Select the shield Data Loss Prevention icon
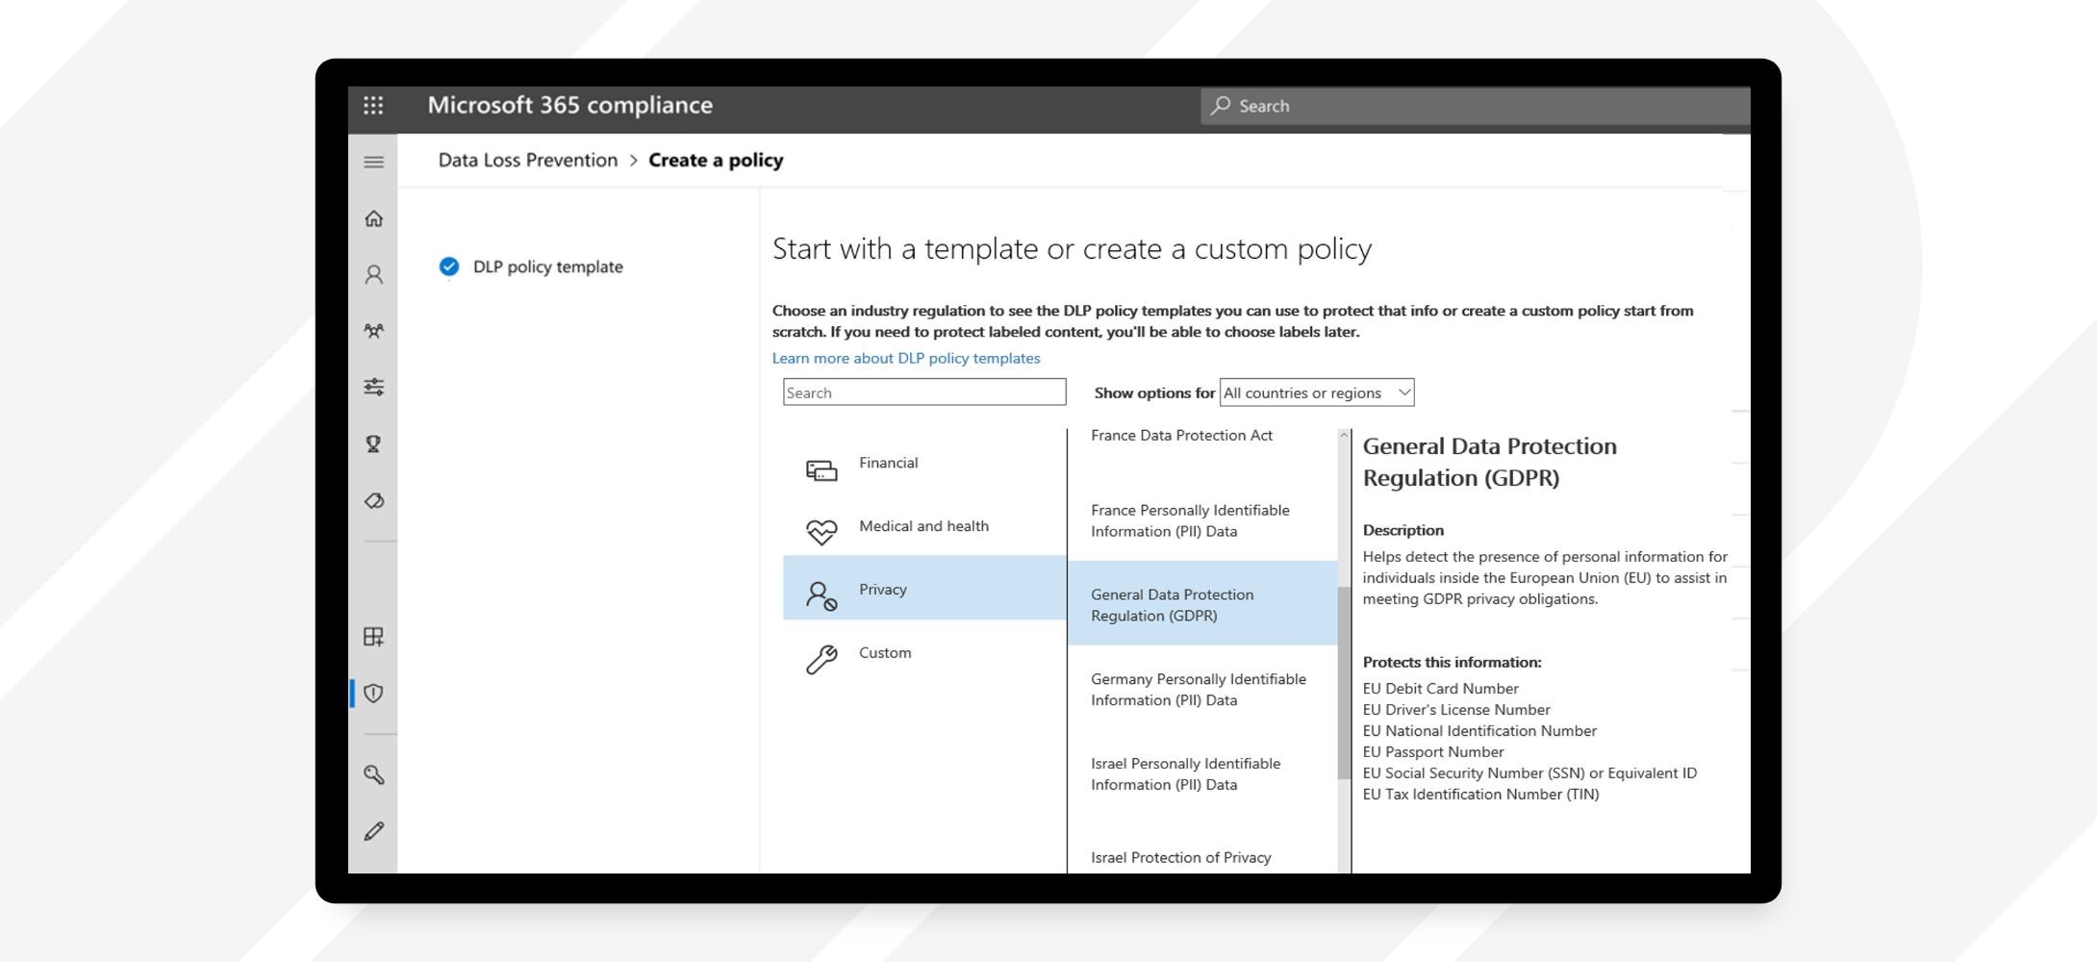2097x962 pixels. pos(374,694)
